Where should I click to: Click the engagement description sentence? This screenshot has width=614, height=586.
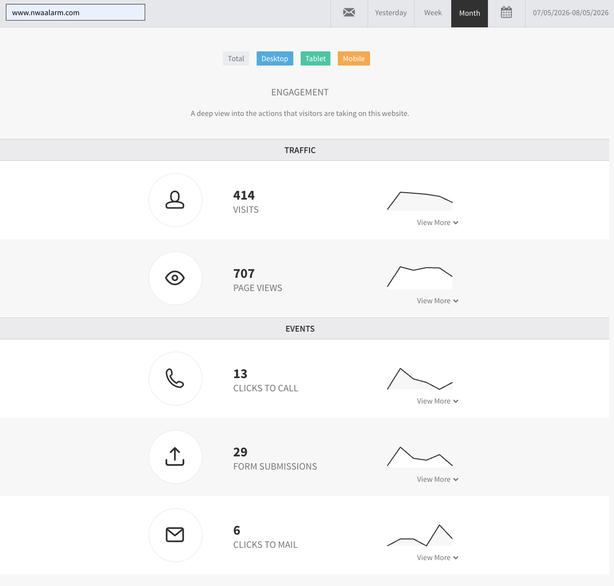(x=300, y=113)
